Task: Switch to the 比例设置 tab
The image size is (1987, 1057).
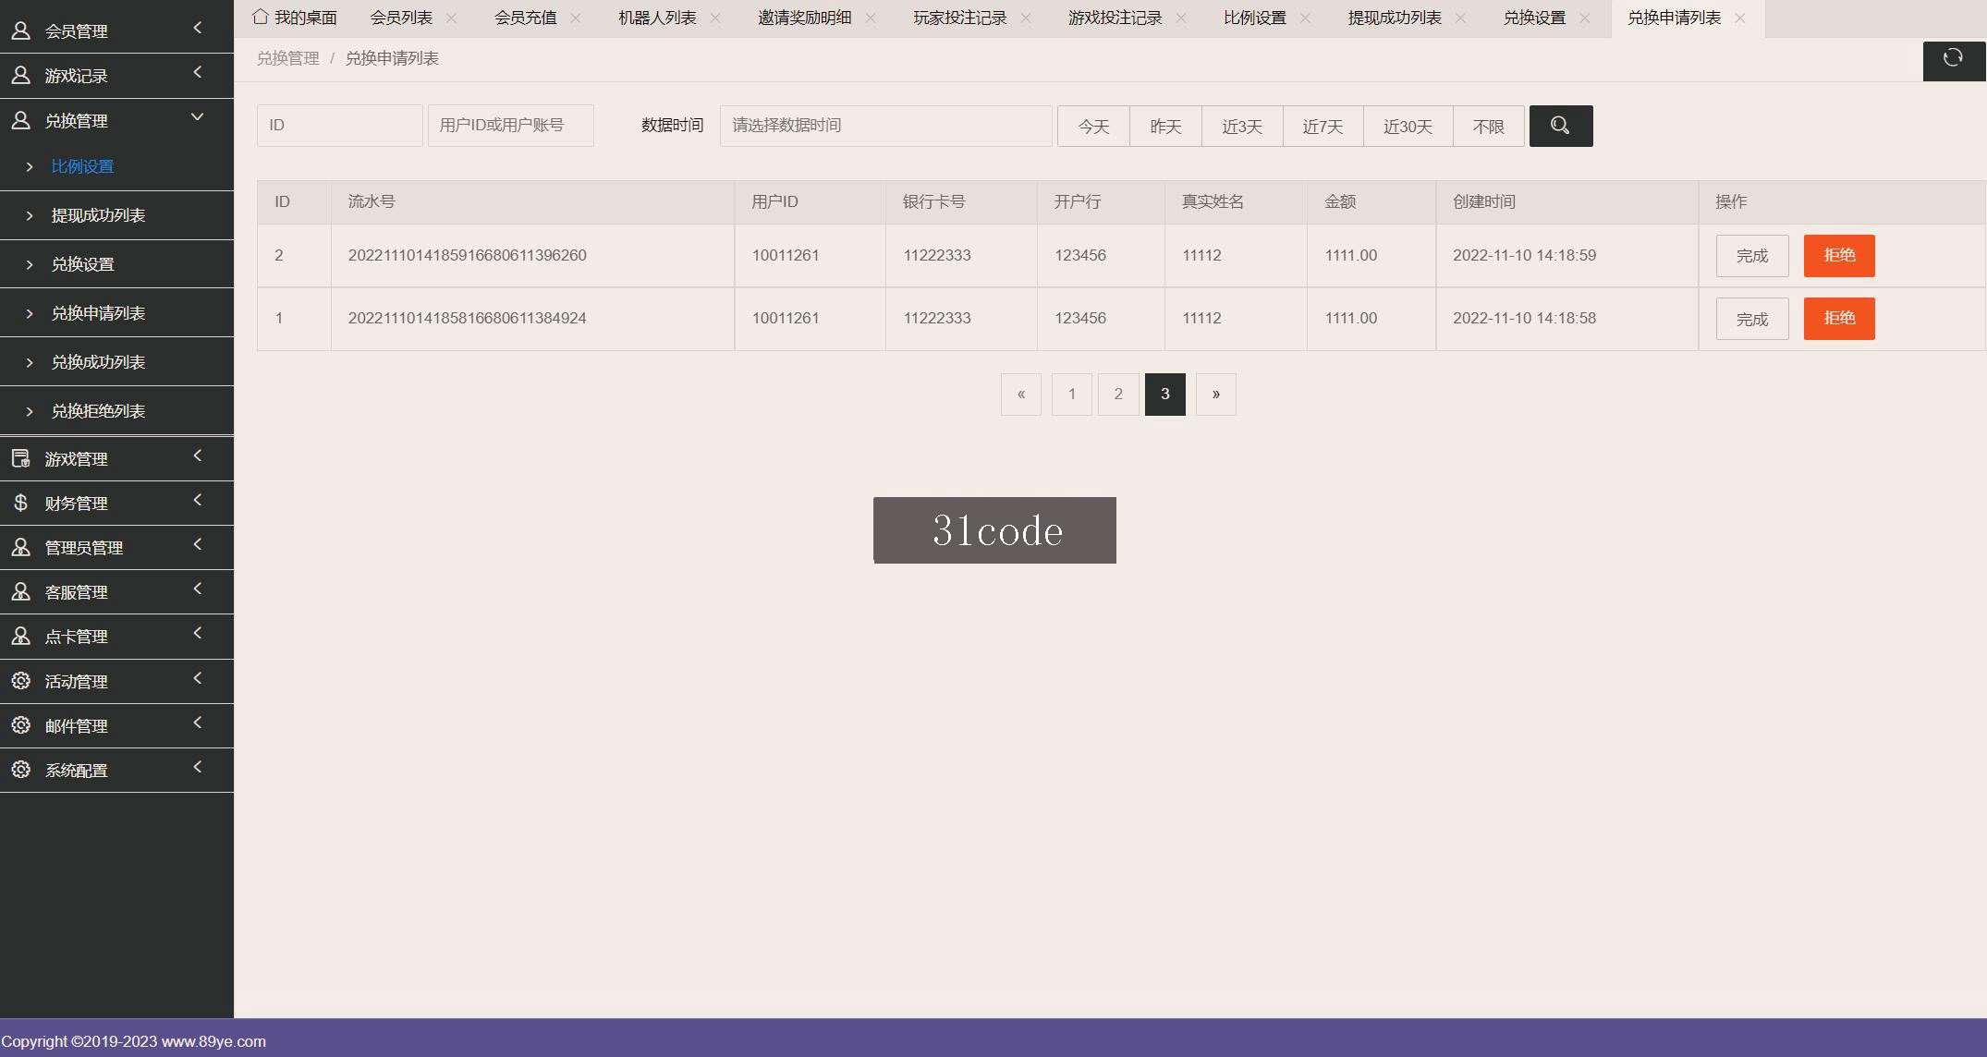Action: coord(1254,18)
